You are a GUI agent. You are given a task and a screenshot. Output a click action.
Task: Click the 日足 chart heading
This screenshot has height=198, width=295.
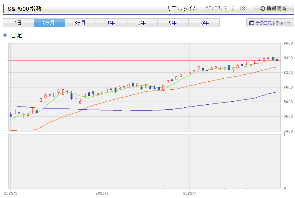pyautogui.click(x=17, y=35)
